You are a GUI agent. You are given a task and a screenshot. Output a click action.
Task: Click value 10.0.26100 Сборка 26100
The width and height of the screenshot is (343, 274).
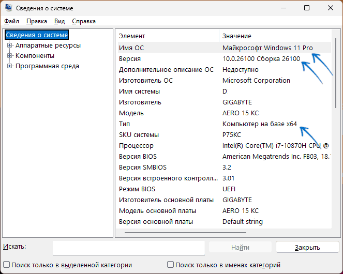coord(261,58)
